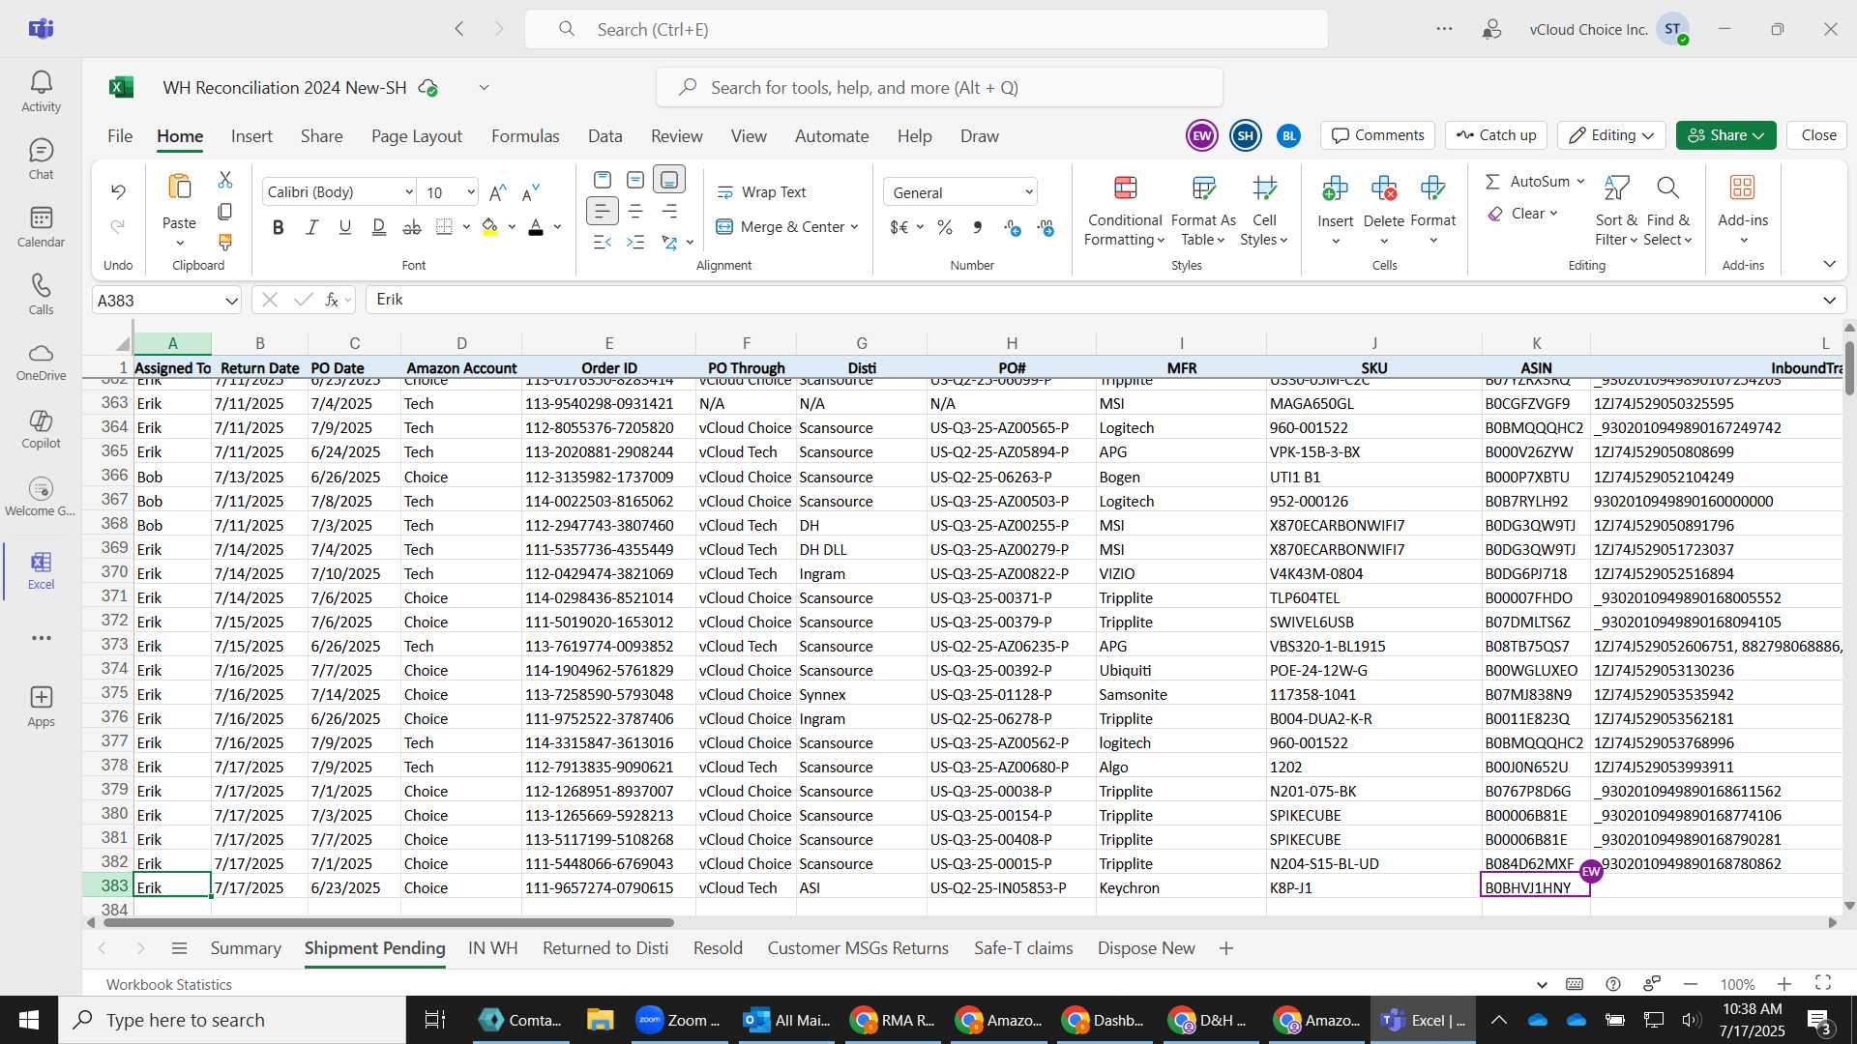Expand the formula bar
This screenshot has height=1044, width=1857.
coord(1829,300)
